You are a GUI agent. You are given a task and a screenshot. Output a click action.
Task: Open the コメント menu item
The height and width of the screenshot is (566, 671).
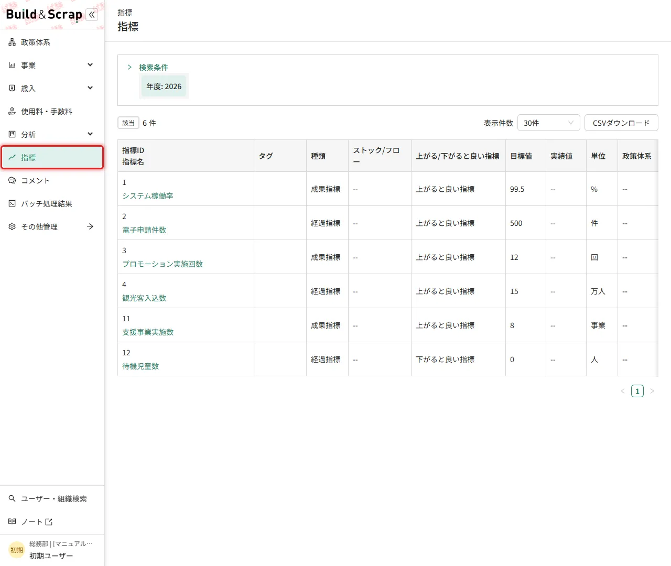[x=52, y=181]
